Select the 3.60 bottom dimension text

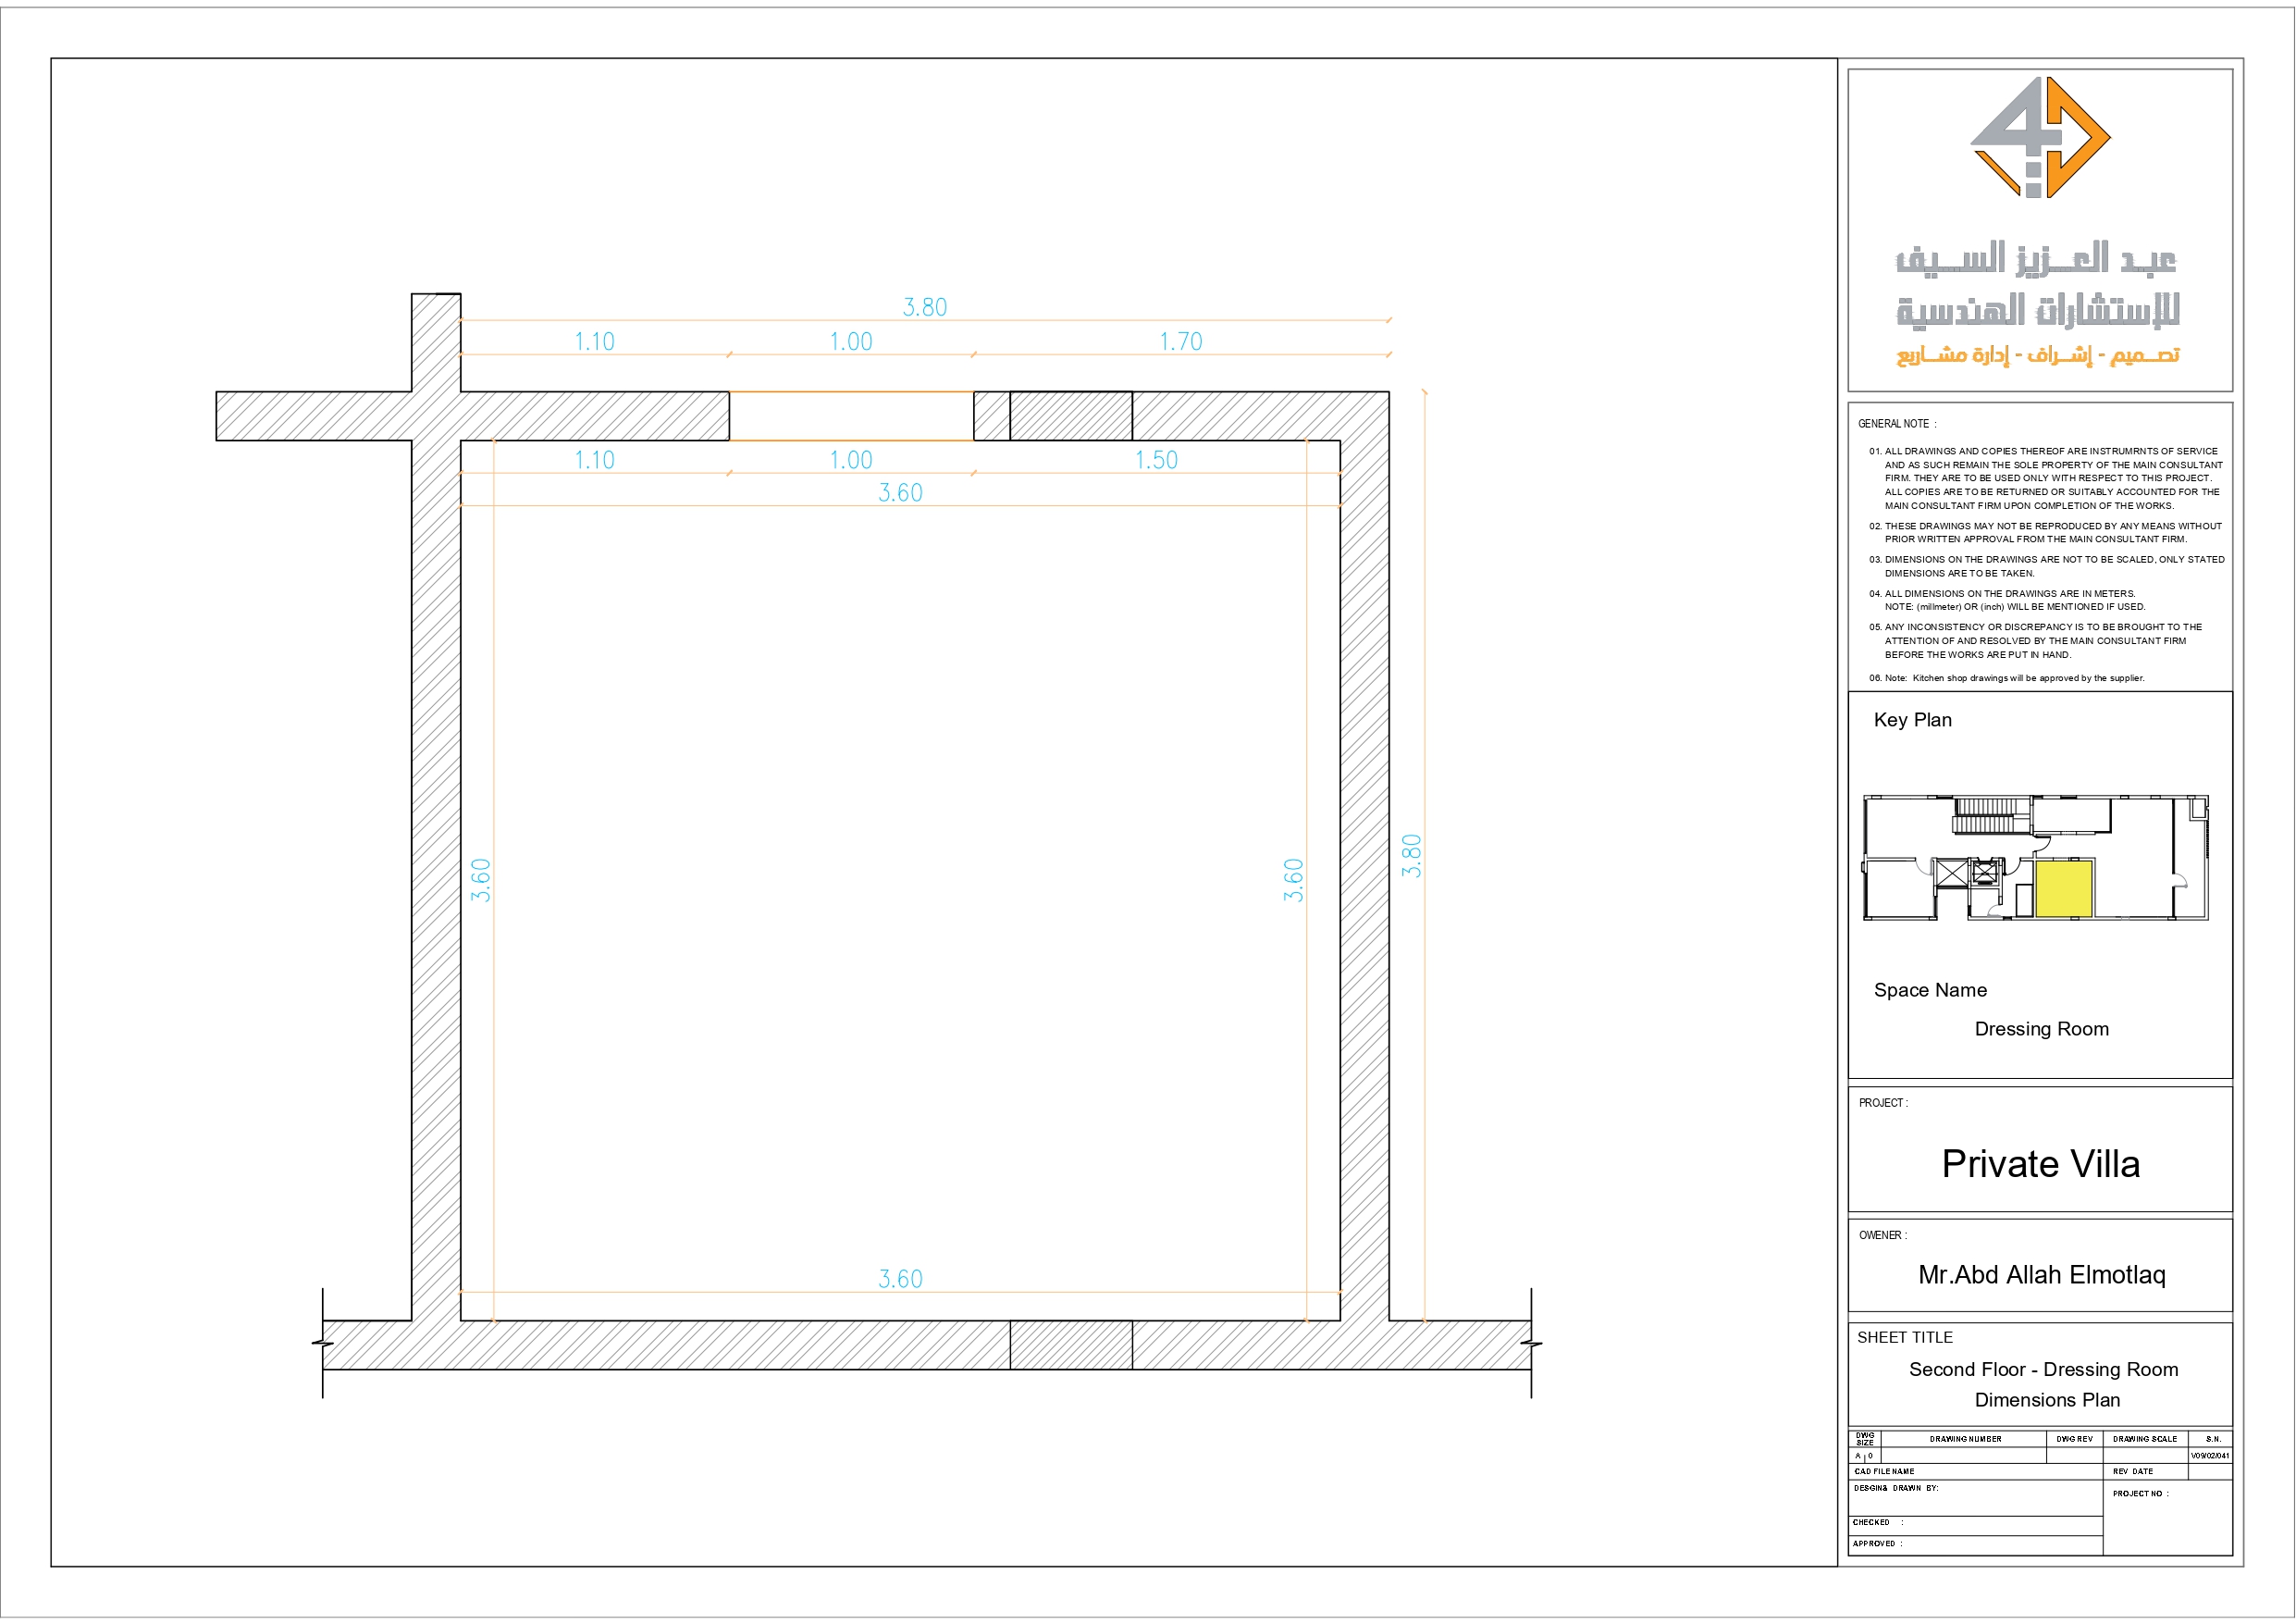(x=900, y=1278)
